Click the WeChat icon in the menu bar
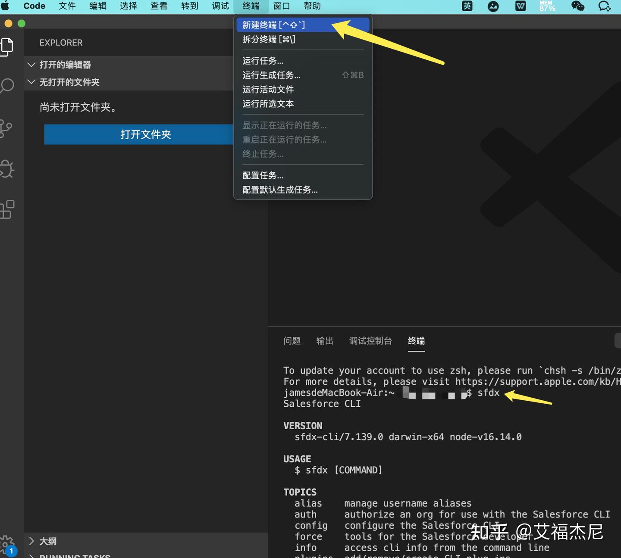The height and width of the screenshot is (558, 621). [x=577, y=6]
